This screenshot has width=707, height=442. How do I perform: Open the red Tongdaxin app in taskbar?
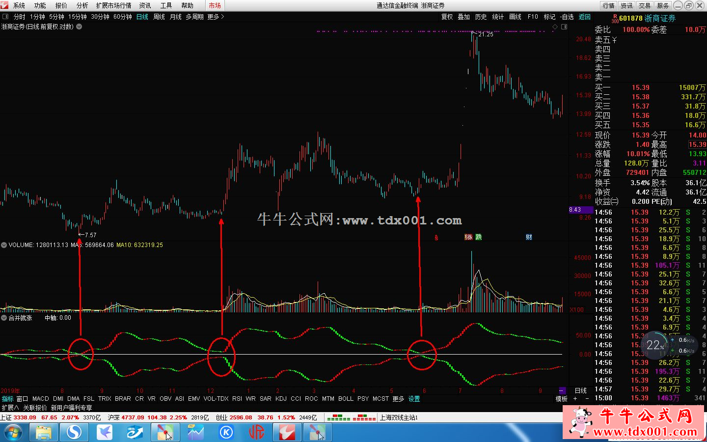pyautogui.click(x=287, y=433)
